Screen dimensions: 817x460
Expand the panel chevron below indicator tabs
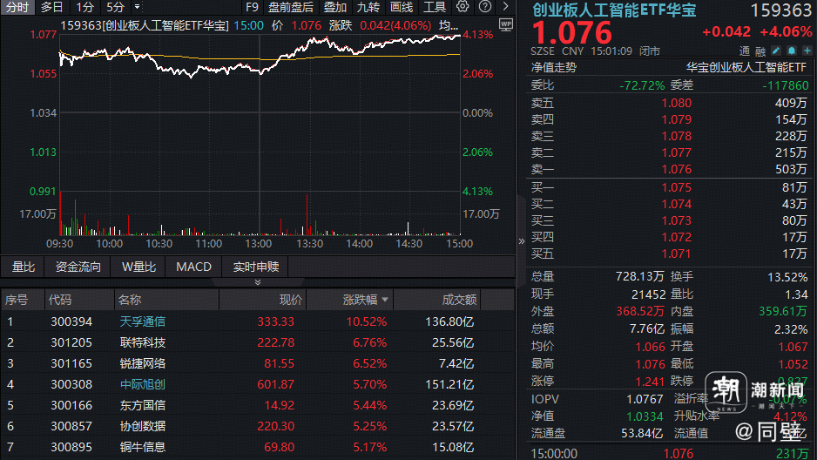pos(258,281)
